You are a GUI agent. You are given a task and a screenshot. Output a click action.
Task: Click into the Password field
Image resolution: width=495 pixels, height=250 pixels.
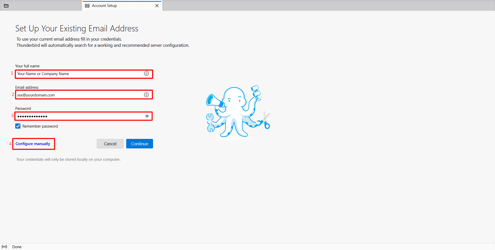coord(84,116)
